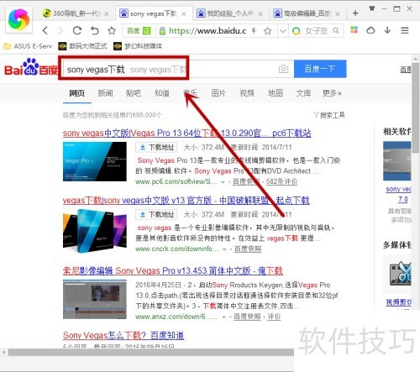Screen dimensions: 420x372
Task: Select the 新闻 search category
Action: point(105,93)
